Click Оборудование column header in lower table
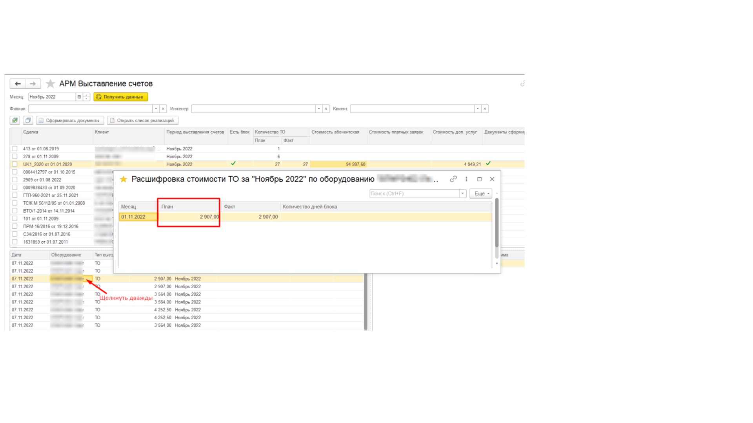The height and width of the screenshot is (423, 753). (71, 255)
